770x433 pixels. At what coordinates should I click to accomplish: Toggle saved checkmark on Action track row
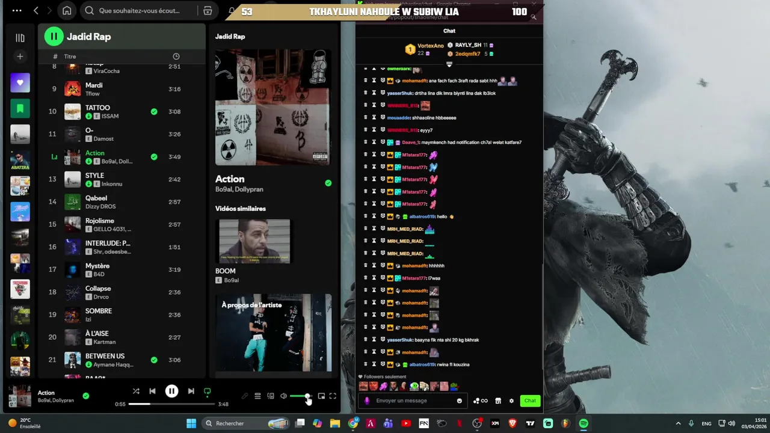point(154,156)
